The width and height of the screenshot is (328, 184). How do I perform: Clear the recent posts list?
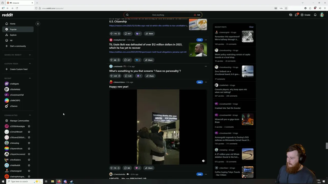click(251, 27)
